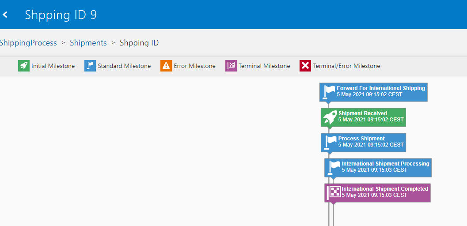The height and width of the screenshot is (226, 467).
Task: Open the ShippingProcess breadcrumb link
Action: click(28, 43)
